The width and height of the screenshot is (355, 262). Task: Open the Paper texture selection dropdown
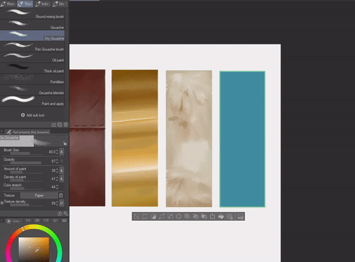[39, 195]
